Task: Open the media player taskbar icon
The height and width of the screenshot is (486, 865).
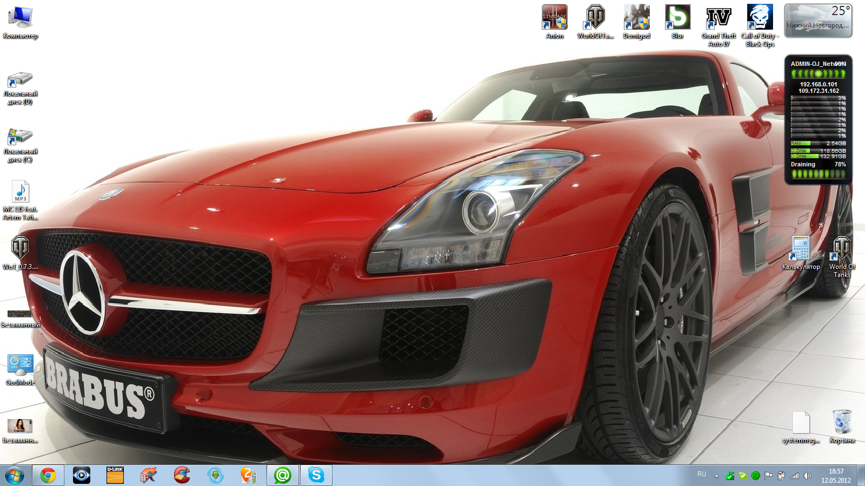Action: (82, 475)
